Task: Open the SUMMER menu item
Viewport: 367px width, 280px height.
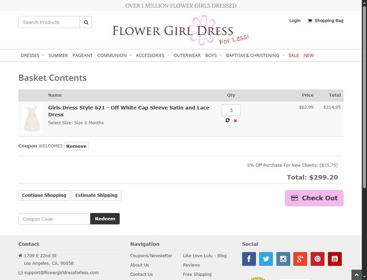Action: pyautogui.click(x=58, y=56)
